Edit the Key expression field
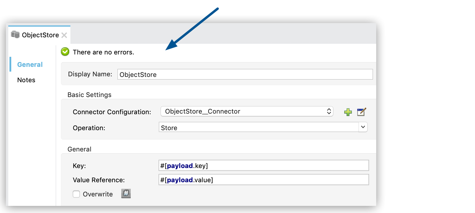The image size is (475, 213). [x=264, y=165]
